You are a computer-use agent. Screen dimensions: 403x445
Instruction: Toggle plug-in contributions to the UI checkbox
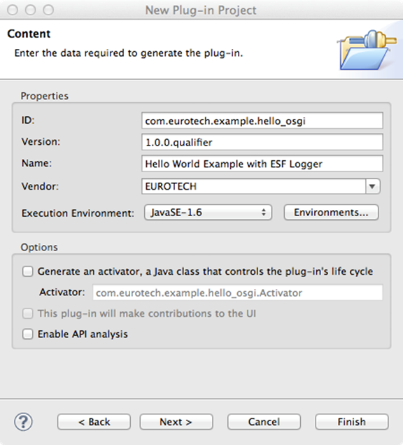click(28, 313)
